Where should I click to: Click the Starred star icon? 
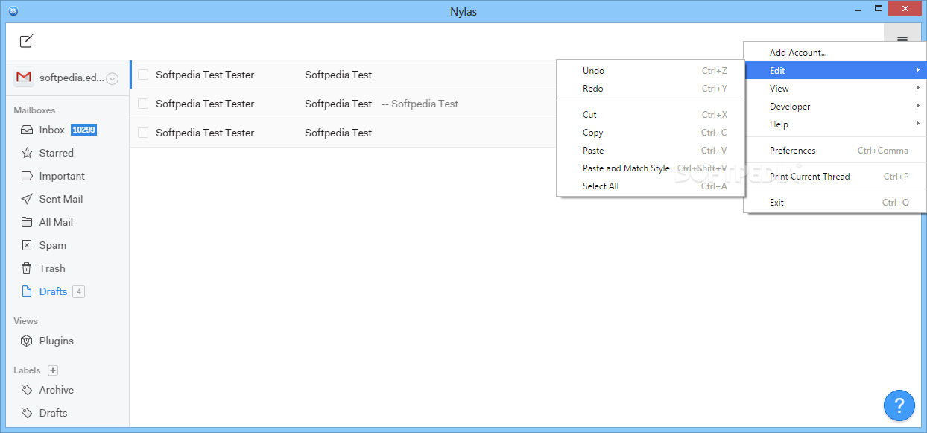(x=27, y=153)
